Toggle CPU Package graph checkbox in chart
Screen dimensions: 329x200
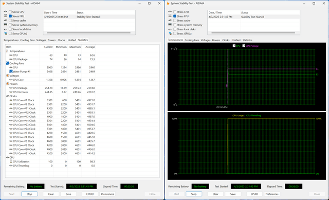tap(244, 46)
